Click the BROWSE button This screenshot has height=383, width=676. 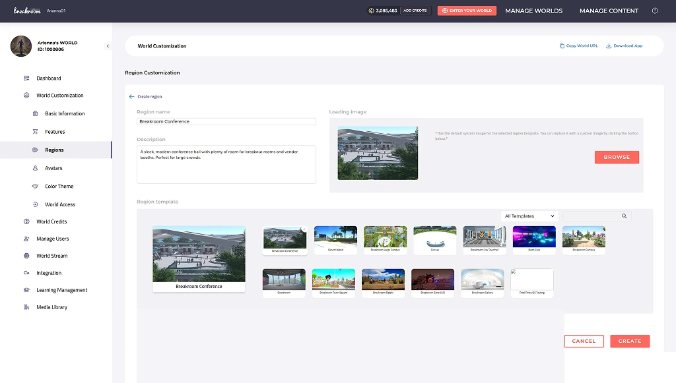pos(617,157)
